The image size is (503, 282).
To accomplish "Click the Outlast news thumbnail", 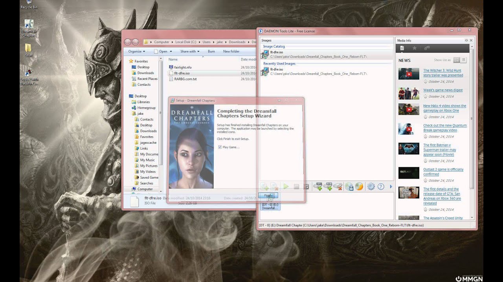I will pos(409,173).
